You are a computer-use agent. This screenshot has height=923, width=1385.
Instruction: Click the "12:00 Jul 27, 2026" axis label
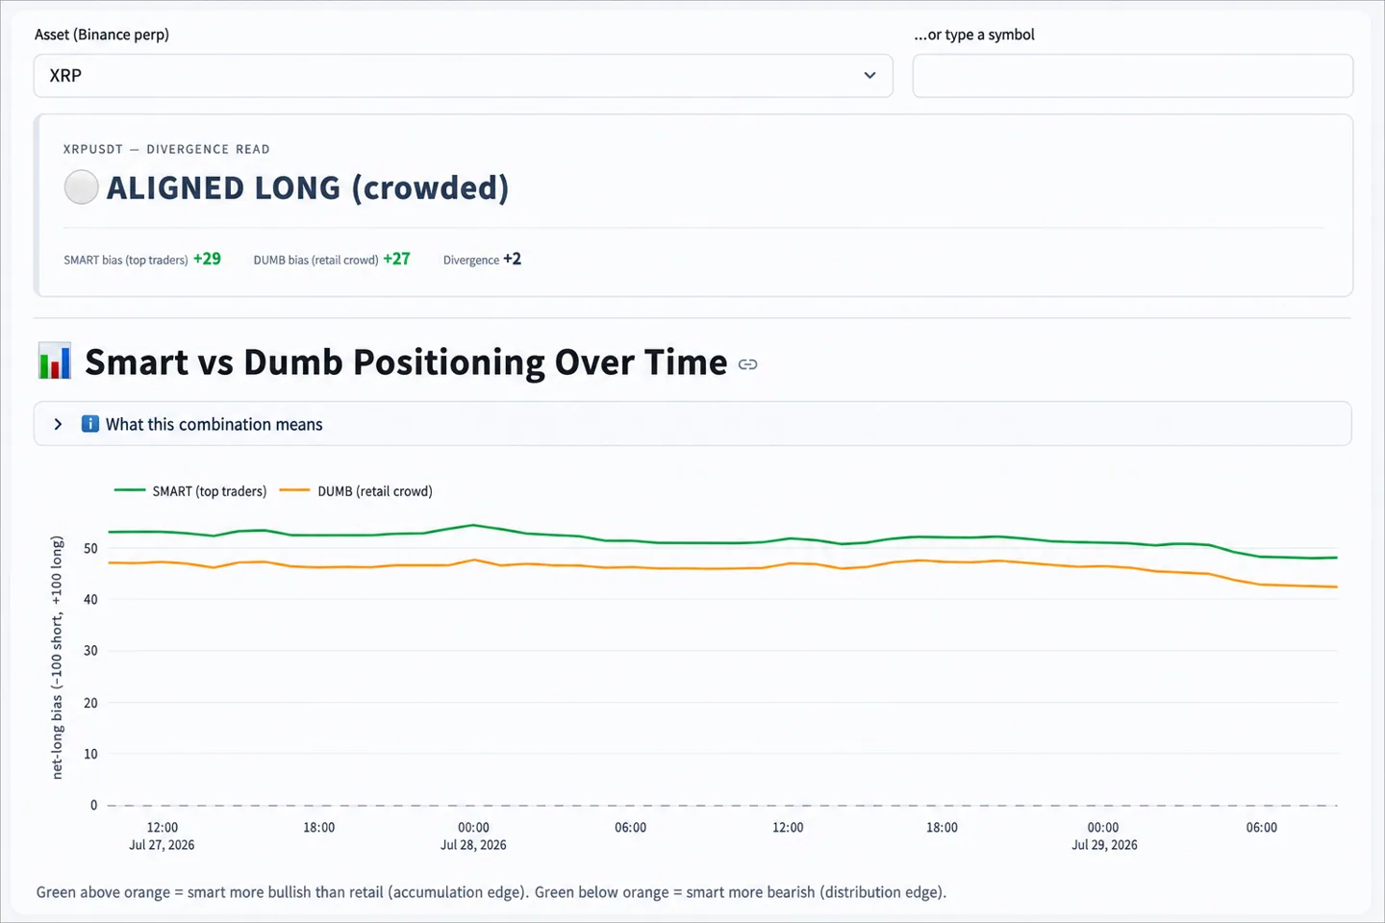162,836
